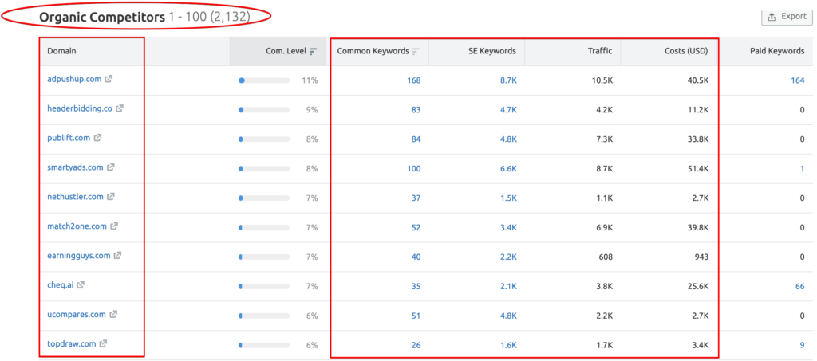Open the topdraw.com domain link
817x361 pixels.
pos(71,343)
